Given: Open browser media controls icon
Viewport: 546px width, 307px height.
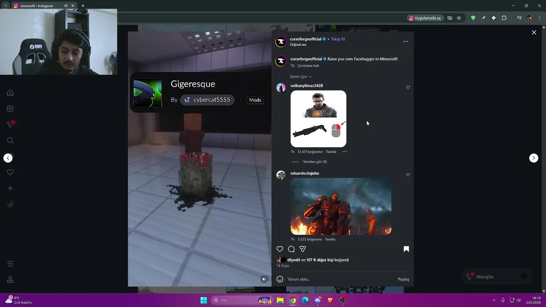Looking at the screenshot, I should [519, 18].
